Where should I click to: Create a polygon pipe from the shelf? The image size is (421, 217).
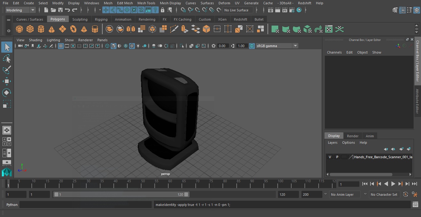pyautogui.click(x=95, y=29)
